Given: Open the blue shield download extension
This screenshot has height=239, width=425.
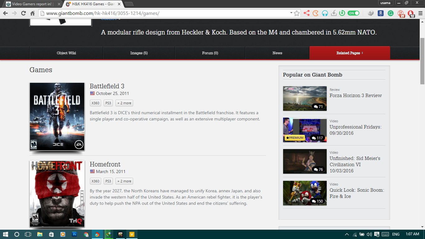Looking at the screenshot, I should tap(380, 13).
